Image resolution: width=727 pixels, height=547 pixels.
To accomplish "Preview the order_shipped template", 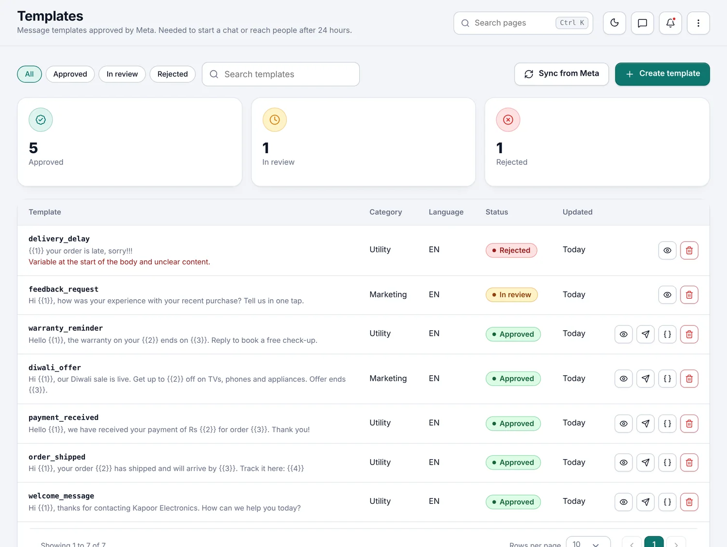I will click(624, 463).
